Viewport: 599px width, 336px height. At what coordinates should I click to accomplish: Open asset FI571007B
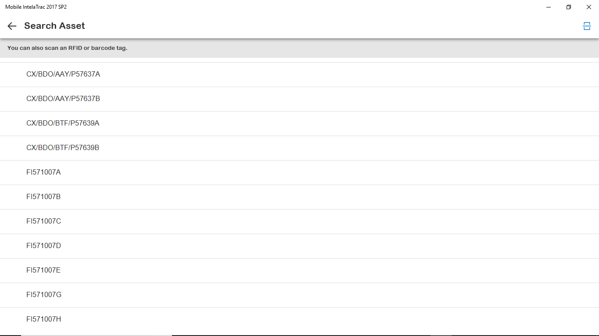pos(299,197)
